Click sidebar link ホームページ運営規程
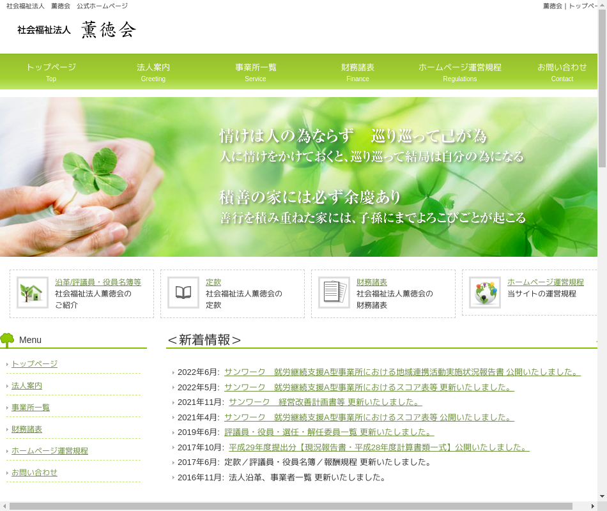 pyautogui.click(x=50, y=450)
